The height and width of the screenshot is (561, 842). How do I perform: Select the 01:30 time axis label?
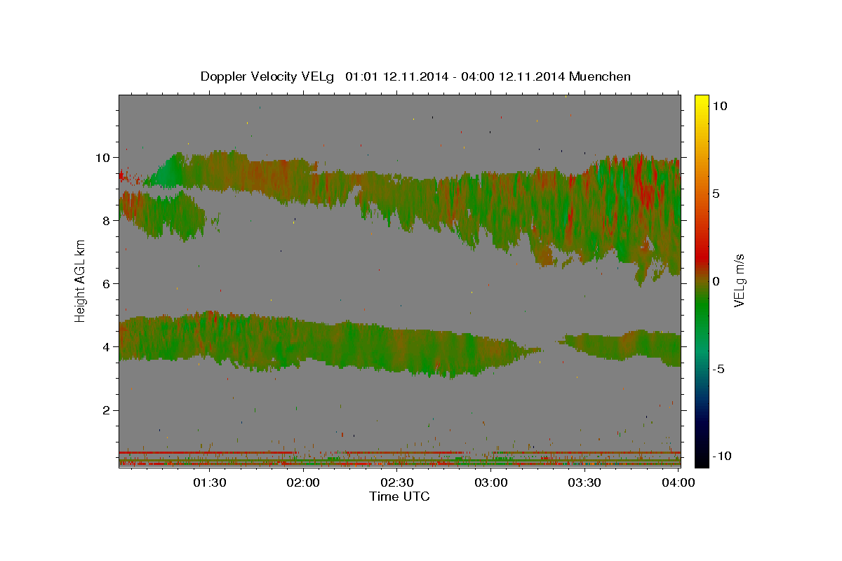[x=210, y=482]
